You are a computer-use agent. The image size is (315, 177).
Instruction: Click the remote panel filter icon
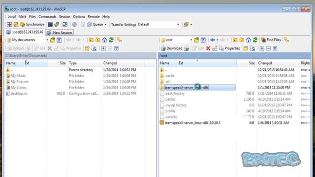[203, 40]
